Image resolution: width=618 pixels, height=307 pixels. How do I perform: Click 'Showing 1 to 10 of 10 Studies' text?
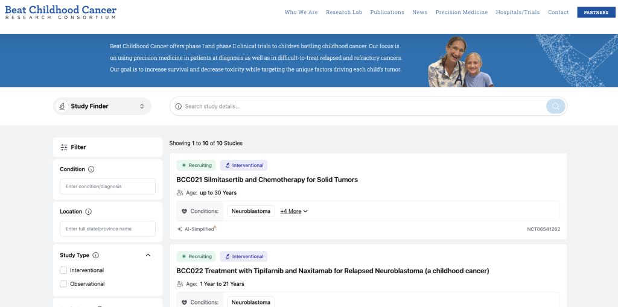click(206, 144)
